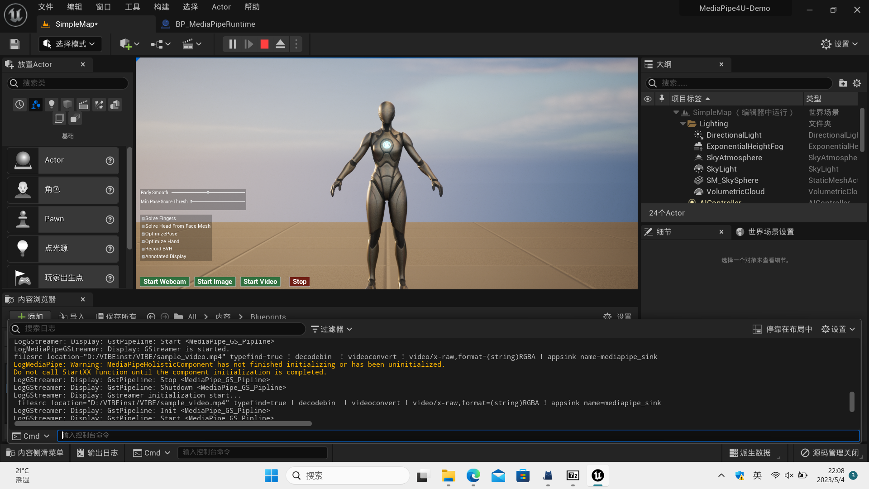Enable Record BVH option
869x489 pixels.
tap(143, 249)
